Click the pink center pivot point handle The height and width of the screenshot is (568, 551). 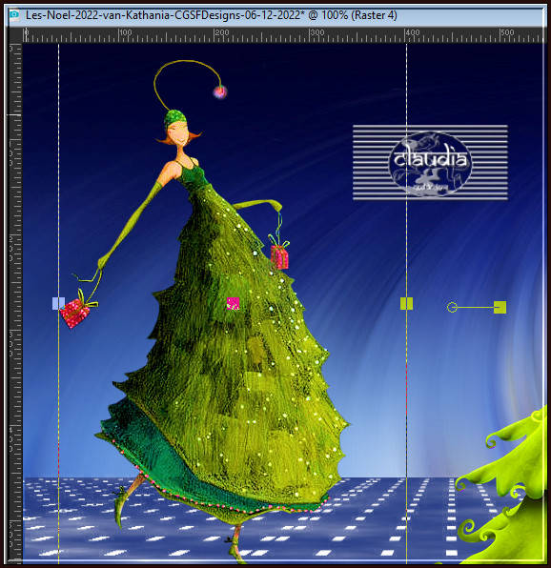[x=233, y=304]
